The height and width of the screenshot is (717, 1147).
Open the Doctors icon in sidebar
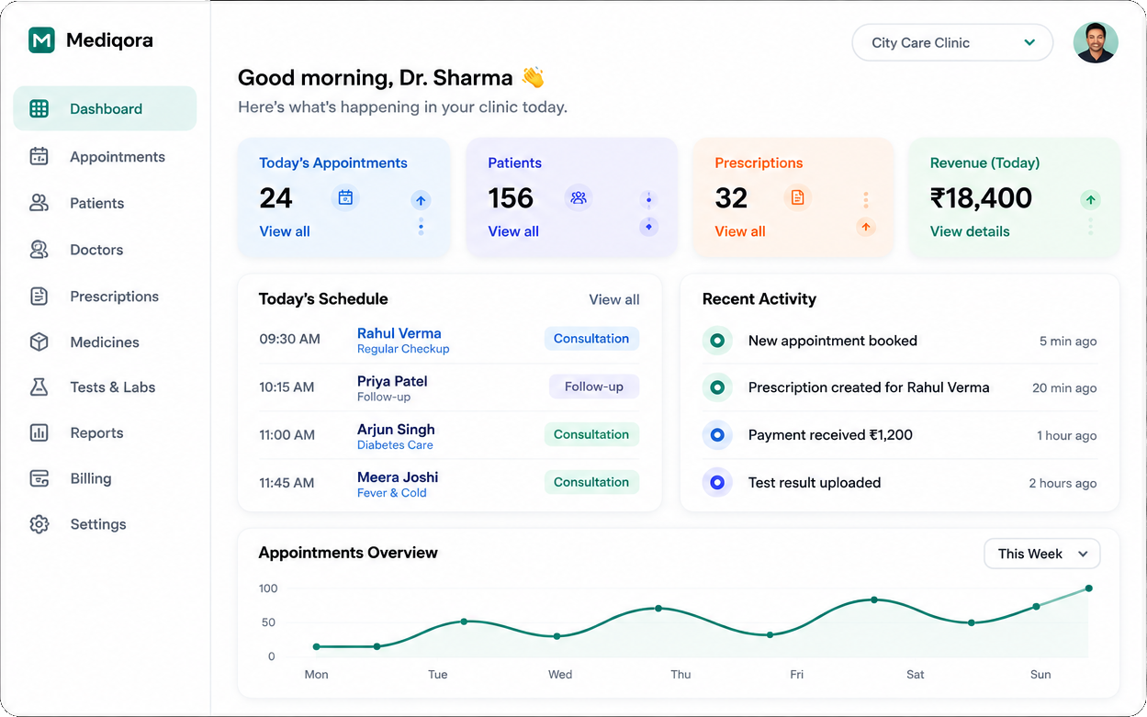click(39, 249)
